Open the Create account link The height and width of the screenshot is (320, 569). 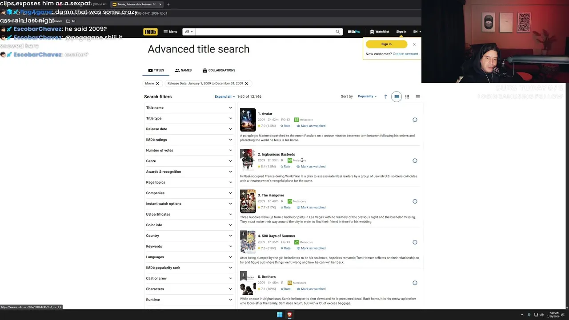click(x=405, y=54)
